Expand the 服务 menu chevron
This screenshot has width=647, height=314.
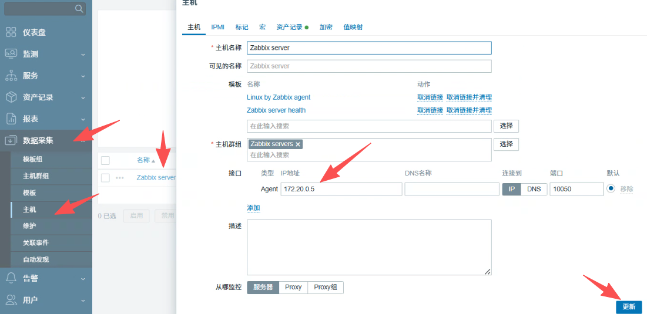pyautogui.click(x=83, y=76)
